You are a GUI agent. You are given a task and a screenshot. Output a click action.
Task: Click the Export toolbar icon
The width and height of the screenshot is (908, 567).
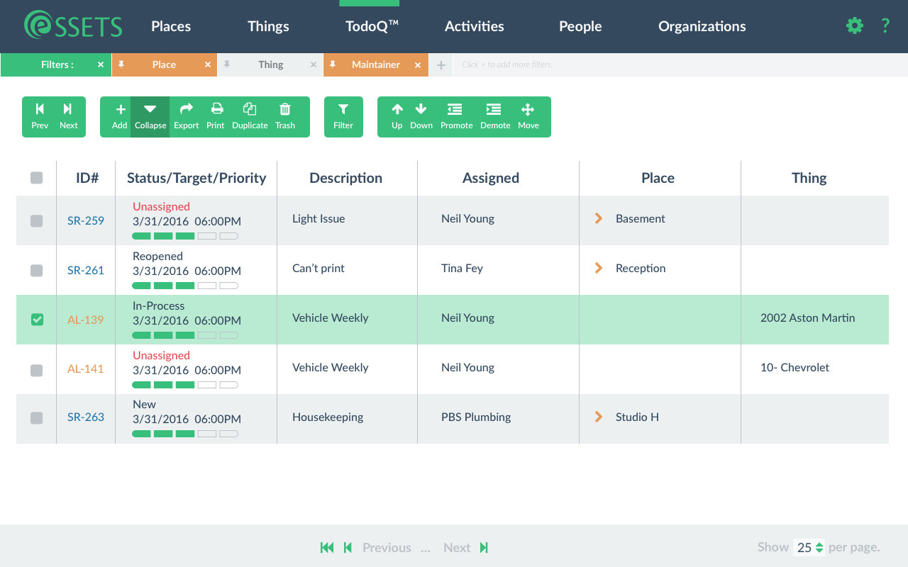pyautogui.click(x=186, y=116)
